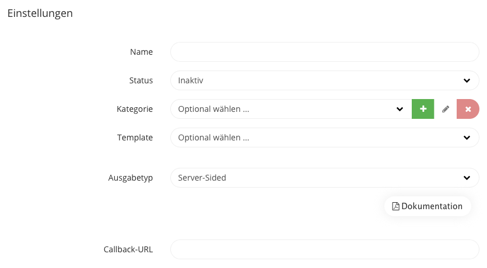487x268 pixels.
Task: Focus the Callback-URL text input field
Action: click(324, 249)
